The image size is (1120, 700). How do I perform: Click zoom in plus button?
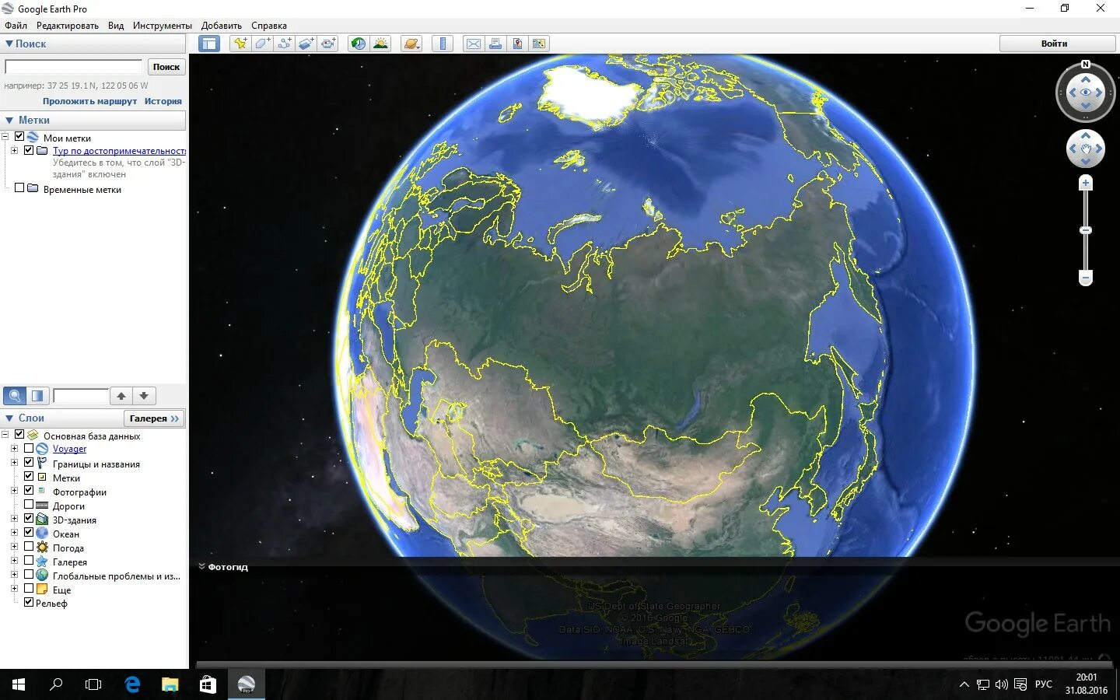tap(1086, 183)
